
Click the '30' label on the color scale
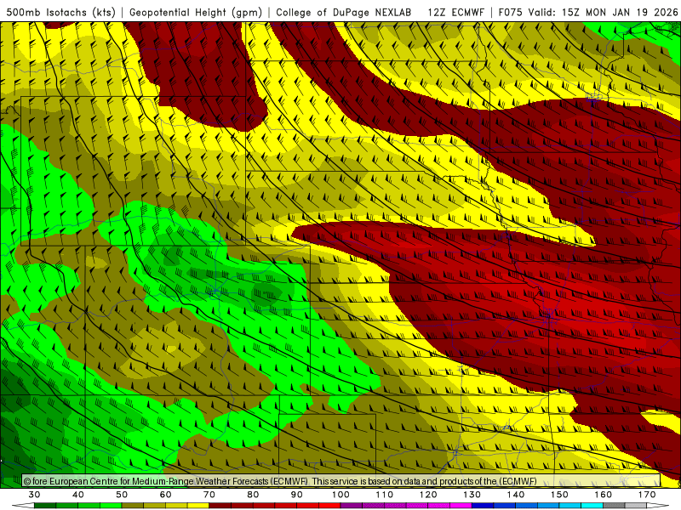[x=34, y=495]
